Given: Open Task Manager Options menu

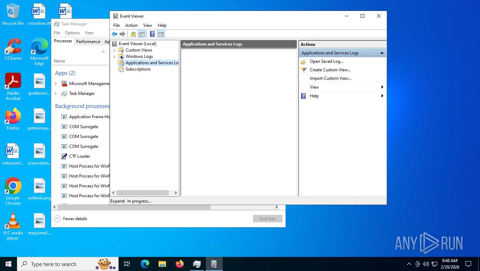Looking at the screenshot, I should coord(72,33).
